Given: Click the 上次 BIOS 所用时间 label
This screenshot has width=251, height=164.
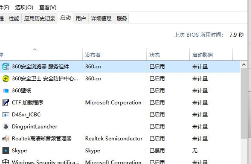Looking at the screenshot, I should (199, 35).
